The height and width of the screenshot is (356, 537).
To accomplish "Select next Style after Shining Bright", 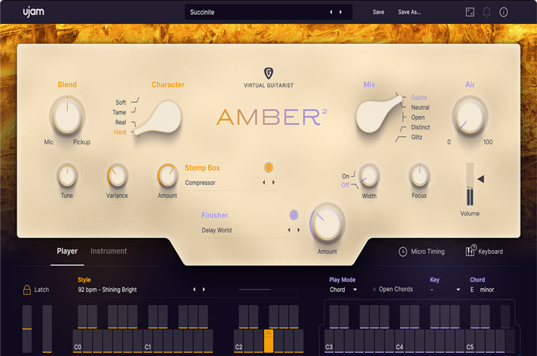I will (x=204, y=289).
